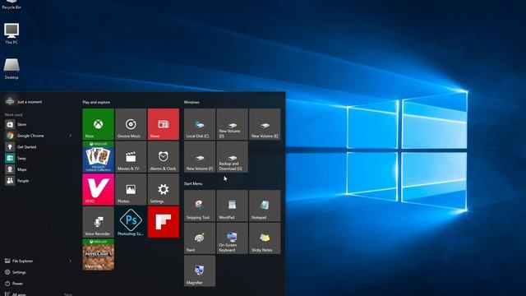This screenshot has height=296, width=526.
Task: Select the Desktop drive shortcut icon
Action: click(12, 69)
